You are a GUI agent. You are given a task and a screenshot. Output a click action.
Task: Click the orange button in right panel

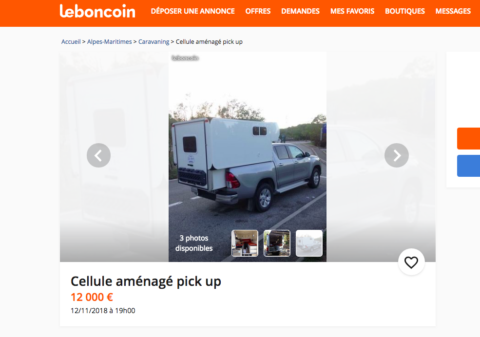(468, 138)
